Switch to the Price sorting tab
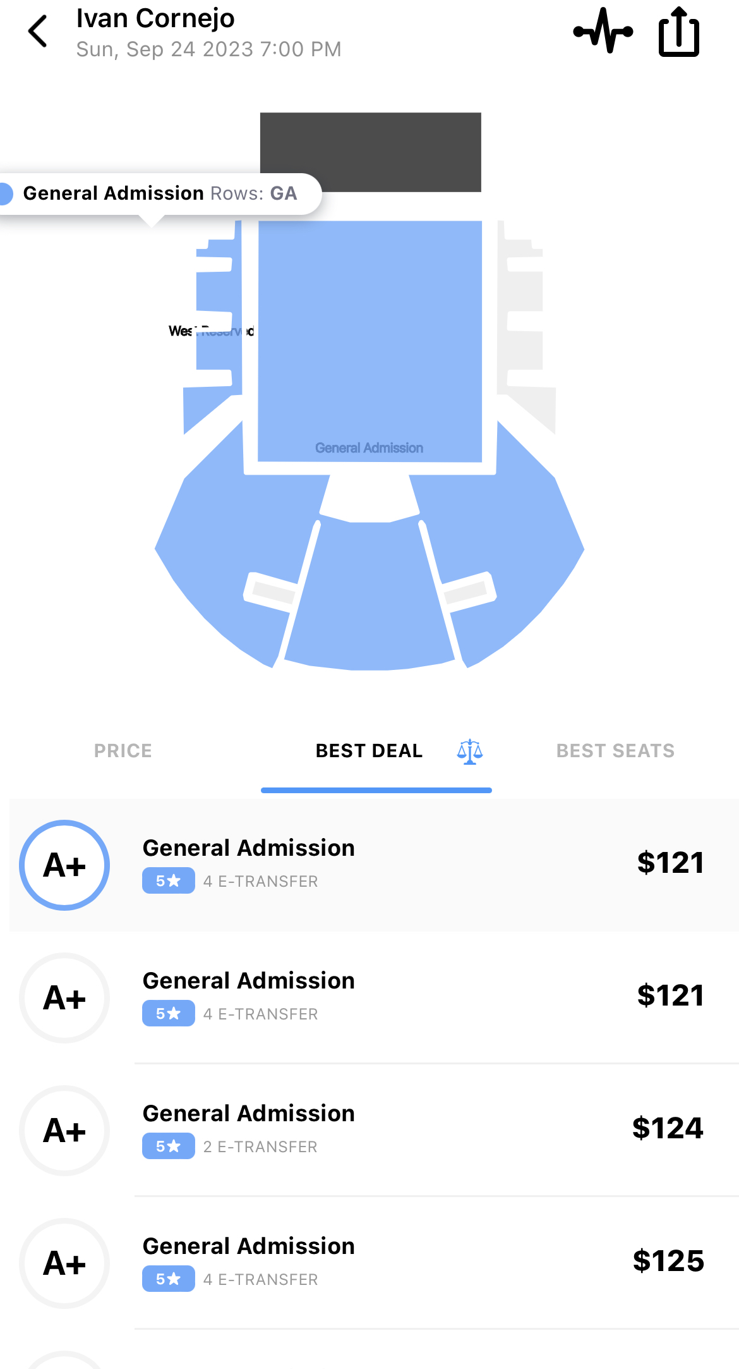739x1369 pixels. (123, 751)
